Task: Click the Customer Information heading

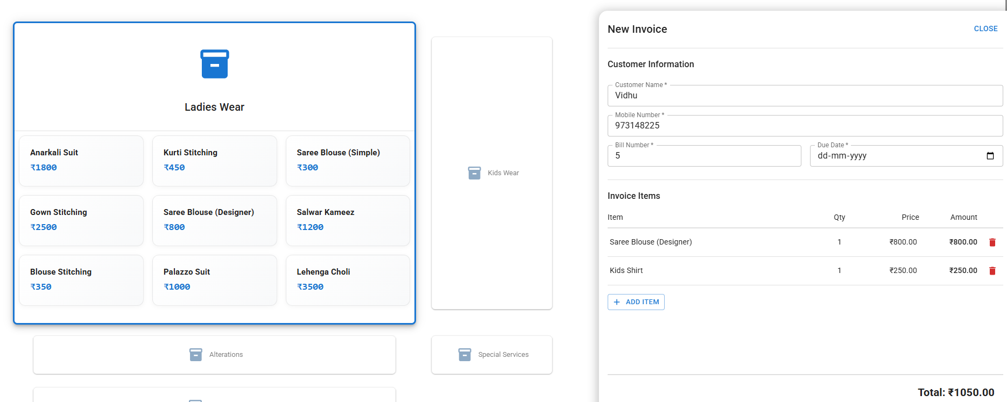Action: click(x=651, y=64)
